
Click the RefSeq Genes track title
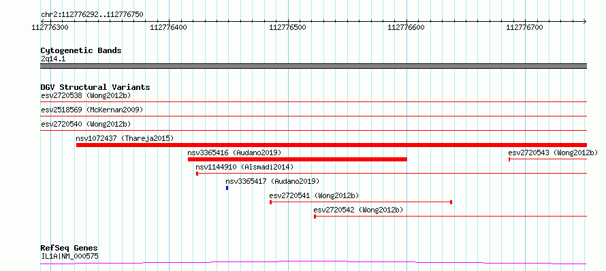pos(69,249)
